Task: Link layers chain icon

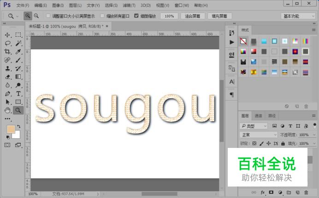Action: (254, 192)
